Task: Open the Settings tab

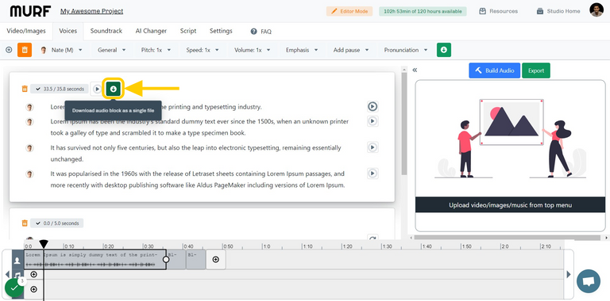Action: (221, 31)
